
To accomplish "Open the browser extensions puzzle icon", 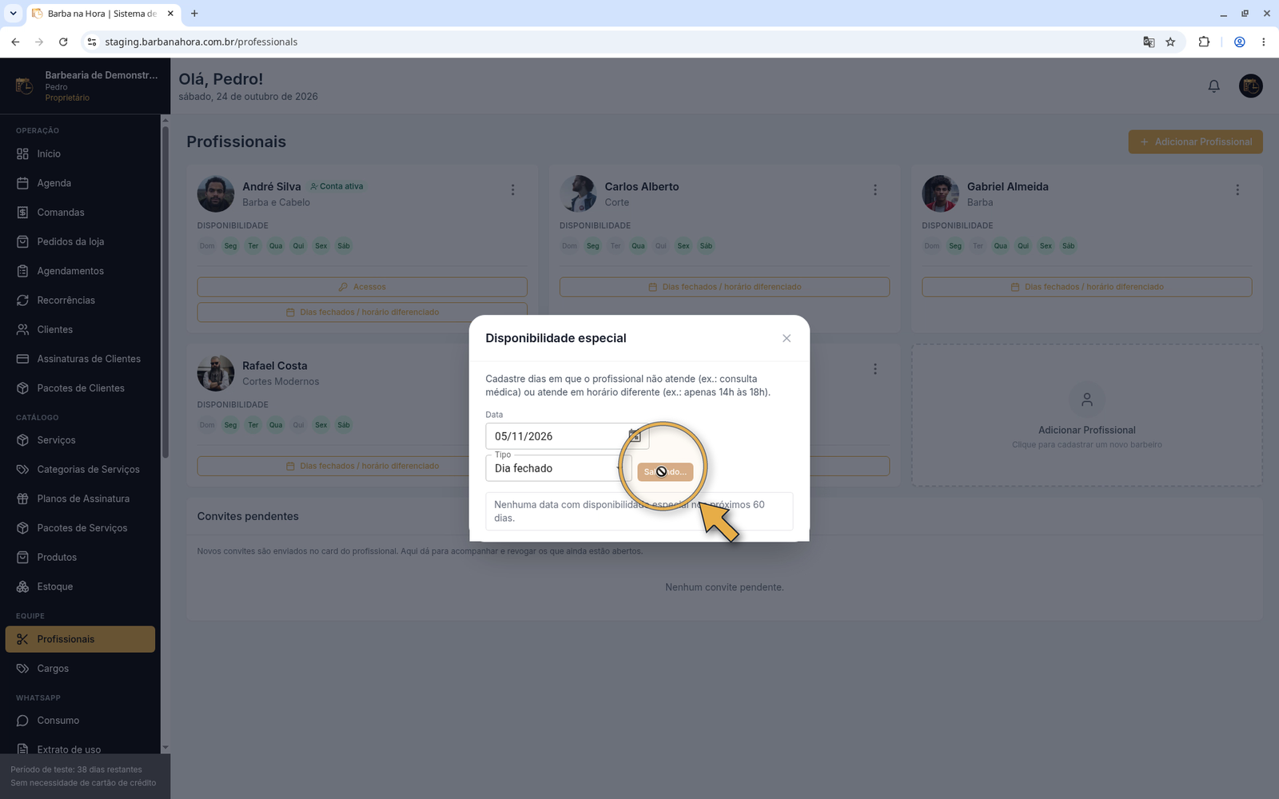I will click(1204, 42).
